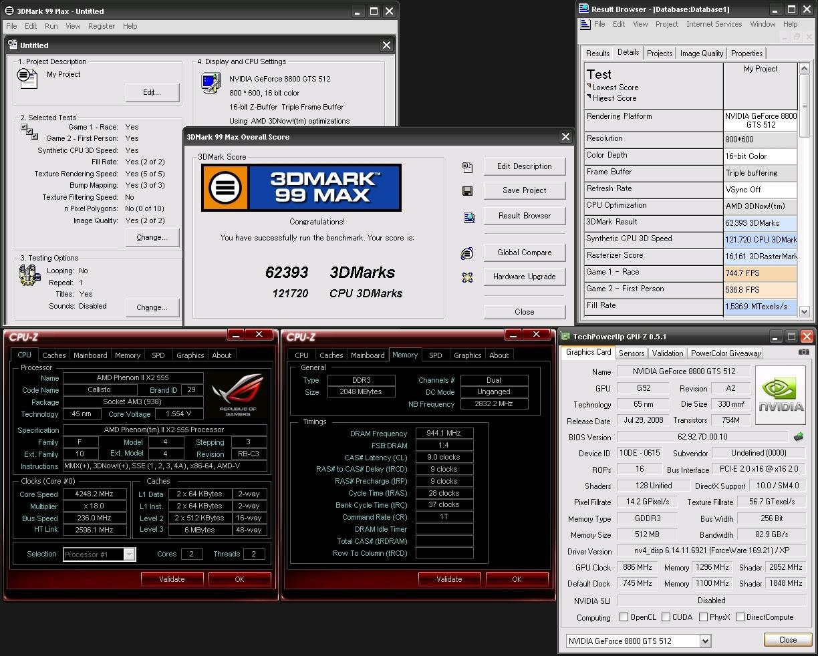818x656 pixels.
Task: Click the DRAM Frequency 944.1 MHz field
Action: tap(444, 434)
